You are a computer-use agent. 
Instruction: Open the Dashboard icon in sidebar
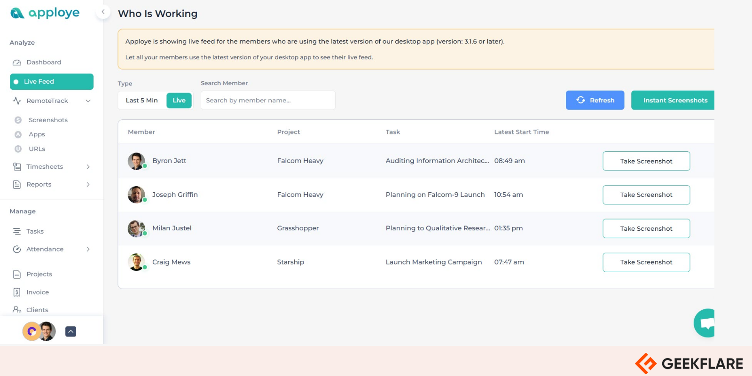[x=17, y=63]
